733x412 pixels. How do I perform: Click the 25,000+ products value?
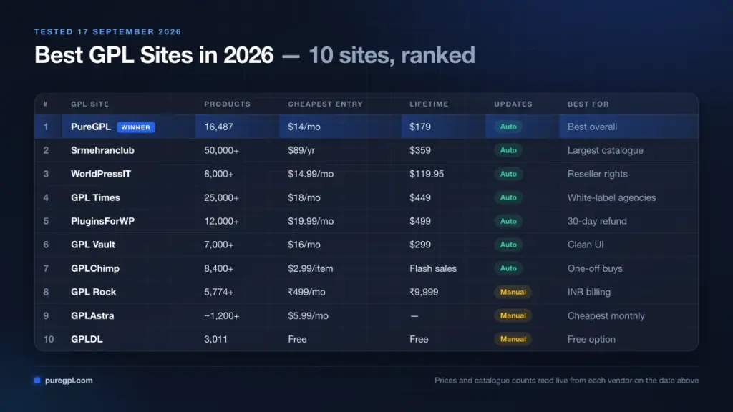click(x=222, y=197)
